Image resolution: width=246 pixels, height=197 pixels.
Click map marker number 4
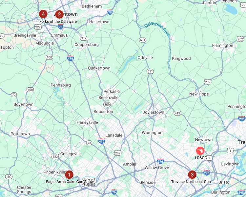(x=43, y=14)
